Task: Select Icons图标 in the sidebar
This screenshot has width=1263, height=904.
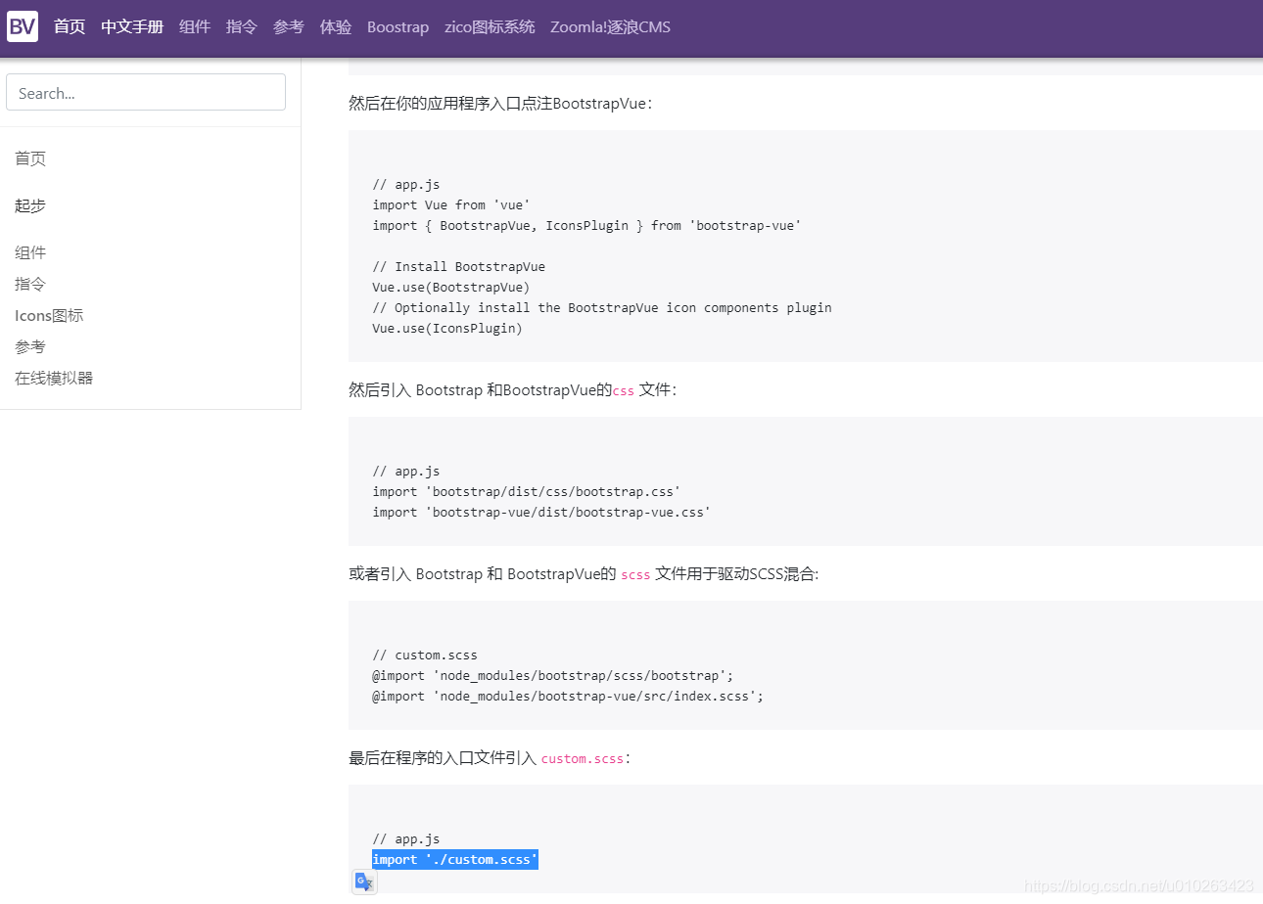Action: click(49, 315)
